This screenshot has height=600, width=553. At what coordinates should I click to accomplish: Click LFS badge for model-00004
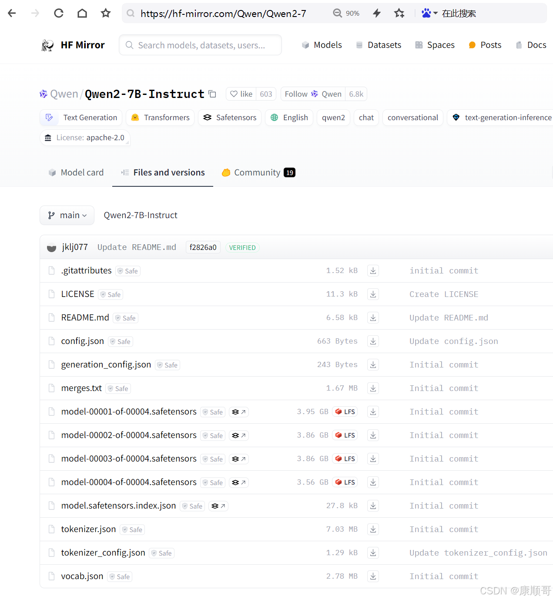tap(345, 482)
